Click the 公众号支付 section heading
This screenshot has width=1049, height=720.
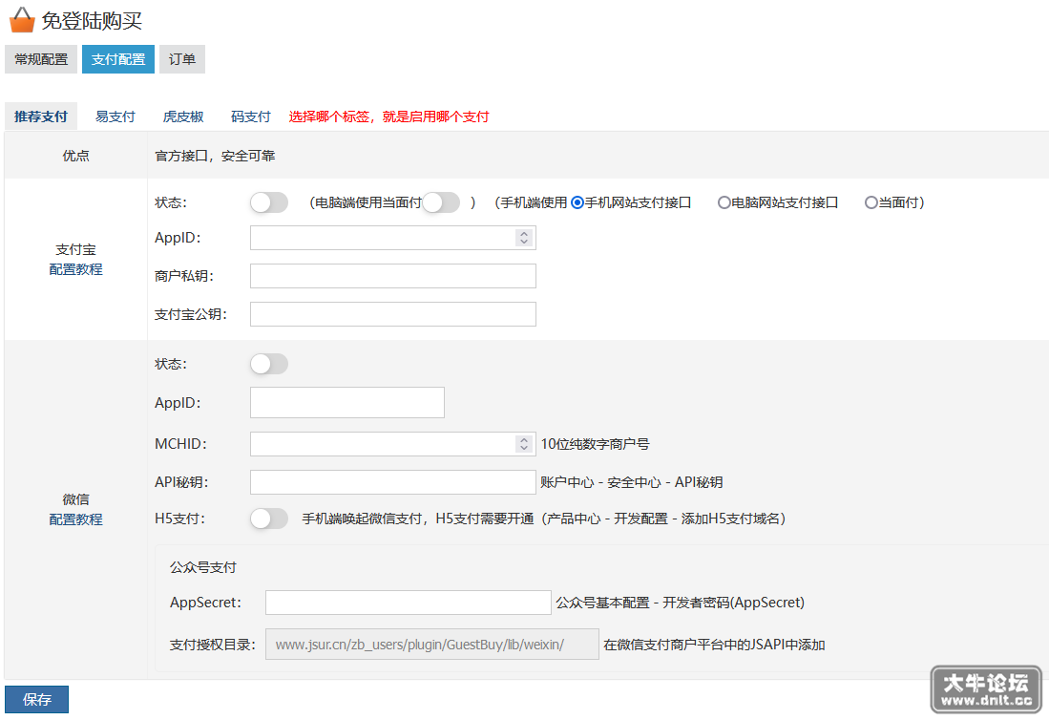[203, 567]
